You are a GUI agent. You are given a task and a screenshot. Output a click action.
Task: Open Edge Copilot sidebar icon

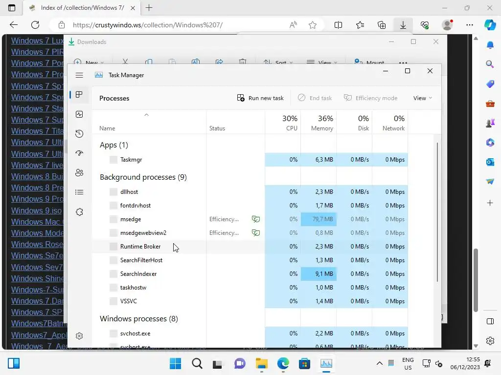(x=490, y=25)
